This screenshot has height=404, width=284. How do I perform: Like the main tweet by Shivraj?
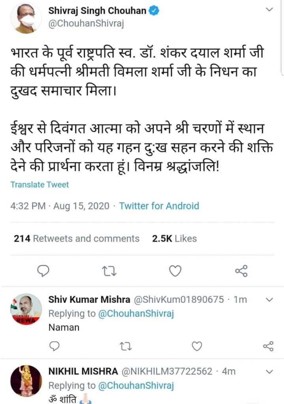click(175, 271)
